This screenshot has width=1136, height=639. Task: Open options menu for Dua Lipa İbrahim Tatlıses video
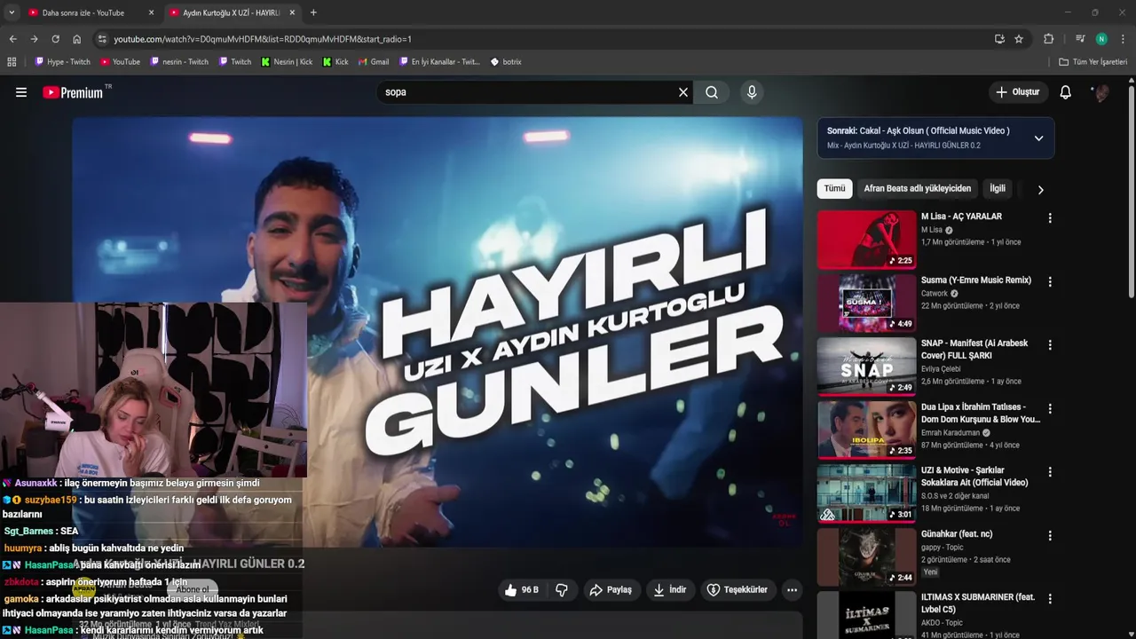point(1050,409)
